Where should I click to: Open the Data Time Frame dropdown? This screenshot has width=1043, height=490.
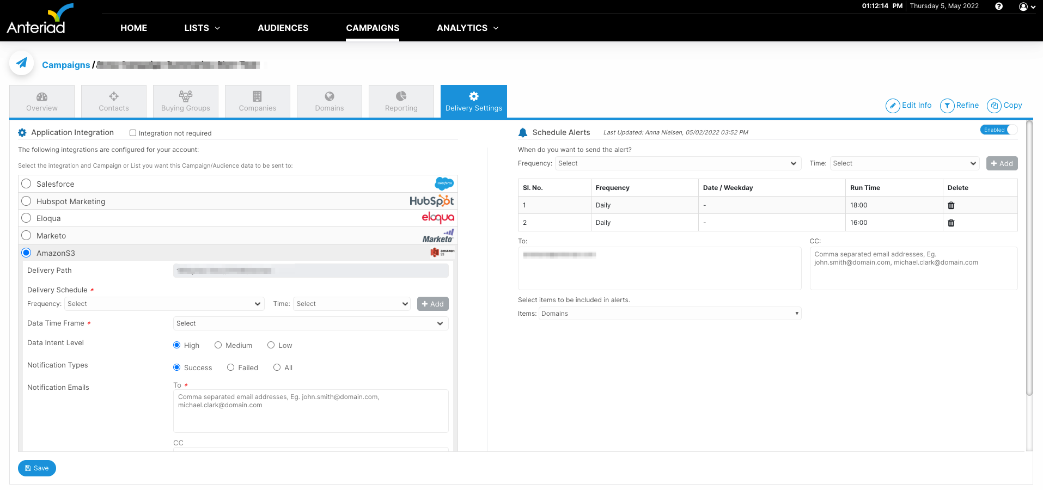(x=311, y=323)
